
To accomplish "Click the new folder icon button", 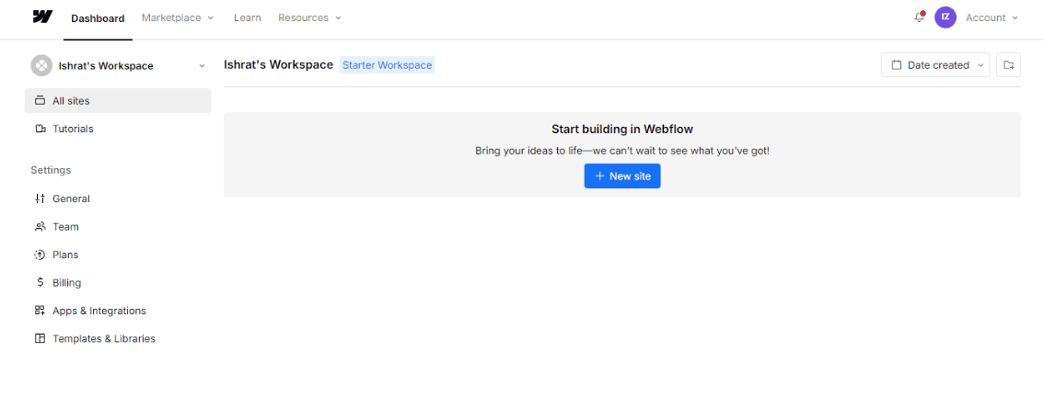I will [1009, 65].
